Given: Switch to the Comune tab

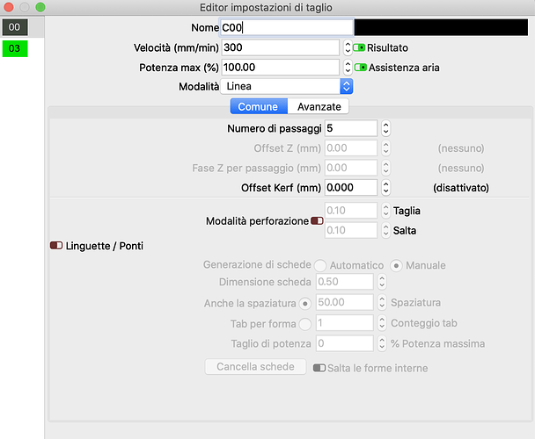Looking at the screenshot, I should pyautogui.click(x=259, y=106).
